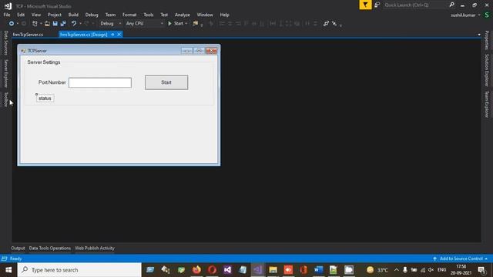Pin the frmTcpServer.cs [Design] tab
The image size is (493, 277).
(112, 35)
